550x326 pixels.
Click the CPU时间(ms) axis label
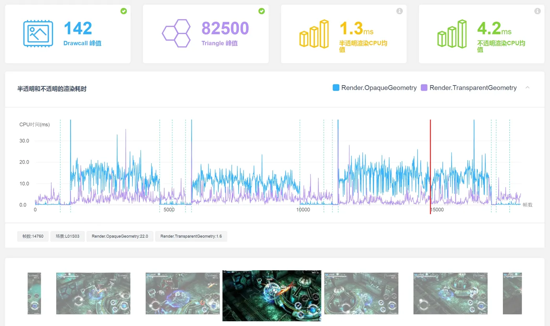(35, 124)
